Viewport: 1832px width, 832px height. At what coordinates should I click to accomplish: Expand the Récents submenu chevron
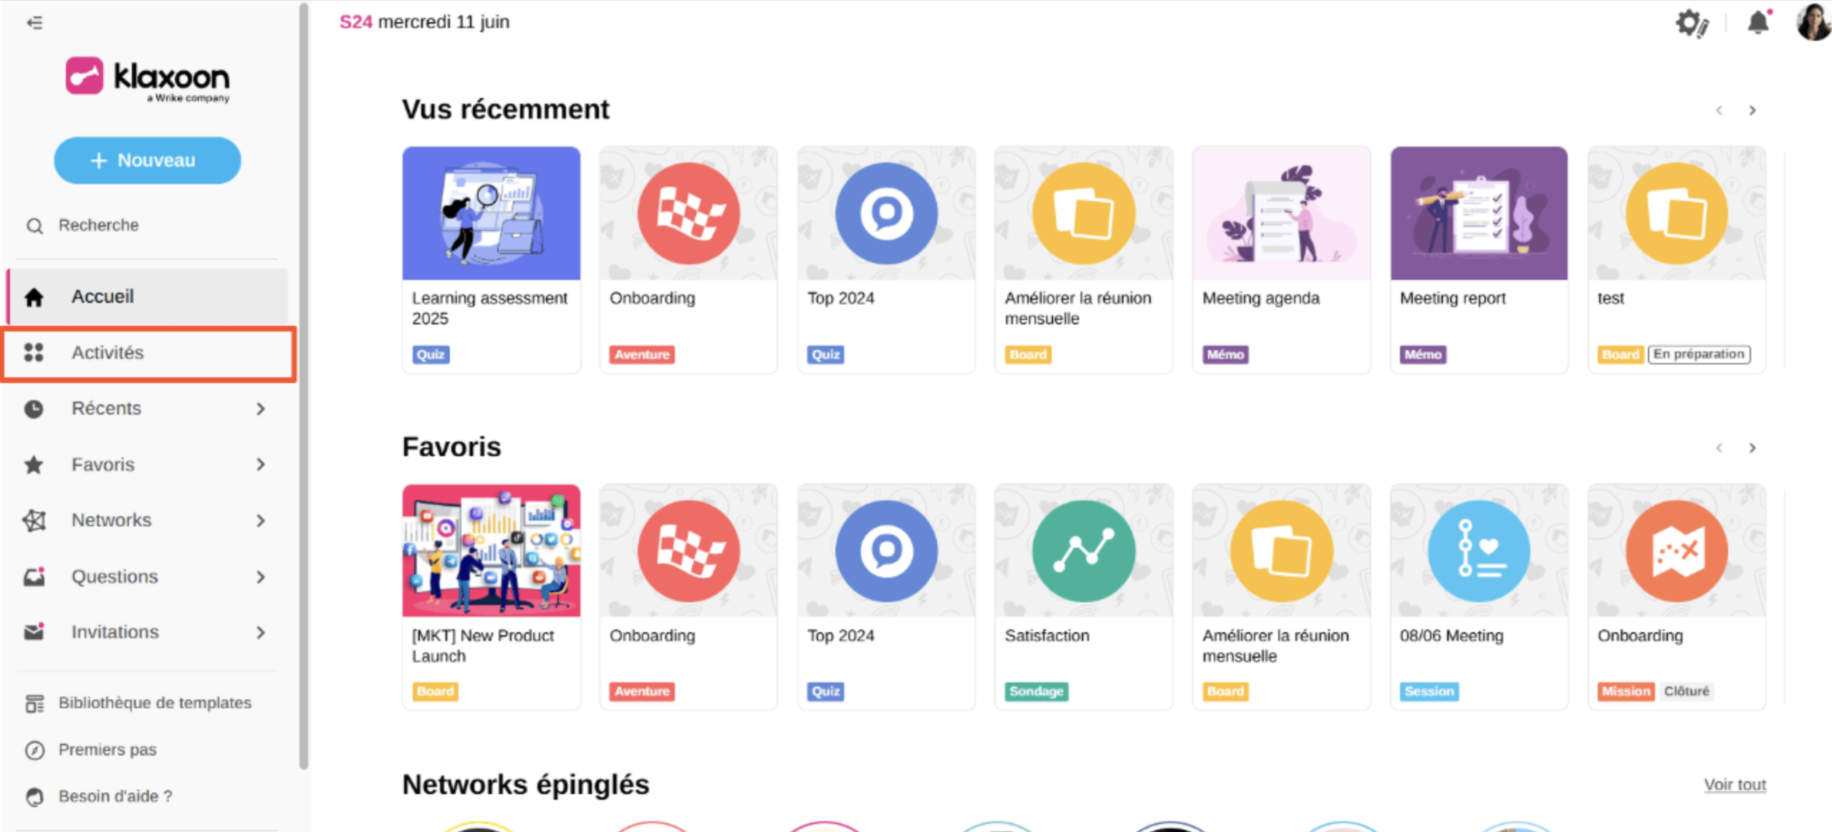(x=261, y=409)
